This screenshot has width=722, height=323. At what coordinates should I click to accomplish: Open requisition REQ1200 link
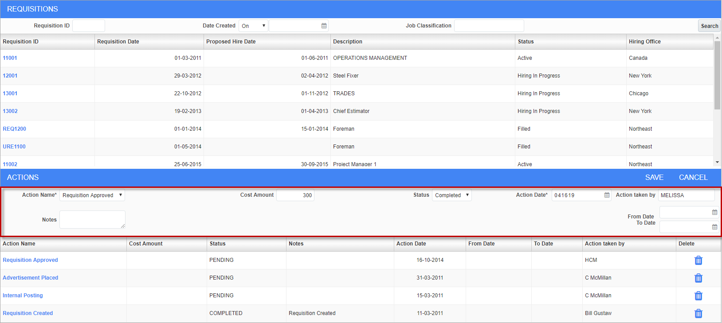pos(14,129)
